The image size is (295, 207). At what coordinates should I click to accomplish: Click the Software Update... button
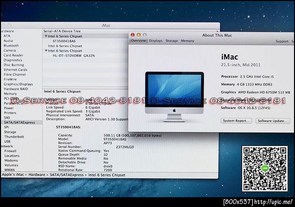pos(272,121)
